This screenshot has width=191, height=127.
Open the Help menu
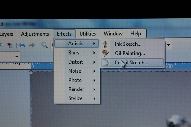pos(136,34)
